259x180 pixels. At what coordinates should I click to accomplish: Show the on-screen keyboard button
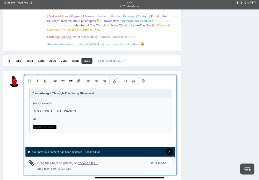pyautogui.click(x=247, y=169)
